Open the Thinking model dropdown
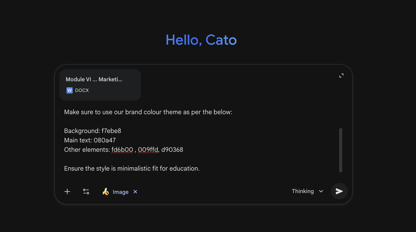The image size is (416, 232). [x=303, y=191]
